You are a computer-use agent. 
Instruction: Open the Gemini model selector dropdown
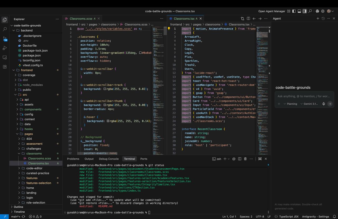click(x=309, y=104)
